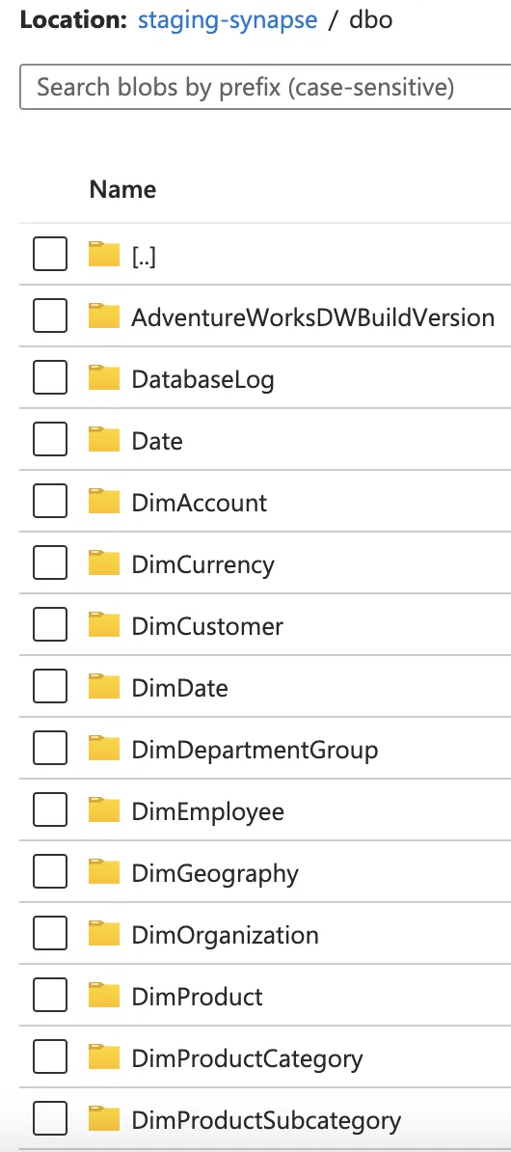Open the staging-synapse location link
Image resolution: width=511 pixels, height=1152 pixels.
228,19
